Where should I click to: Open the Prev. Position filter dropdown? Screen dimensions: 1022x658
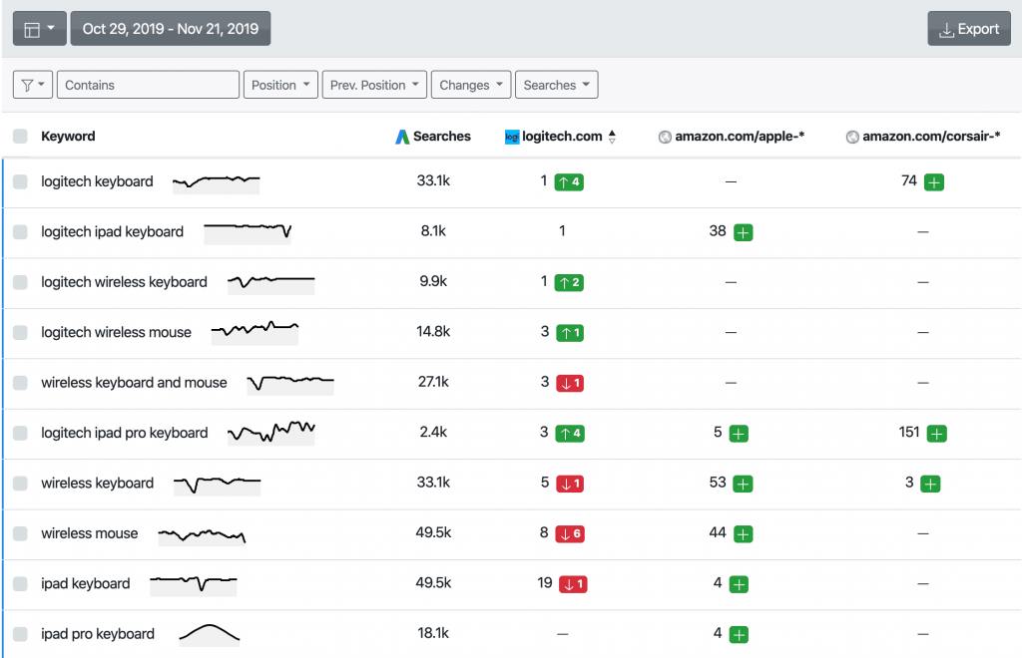coord(375,85)
